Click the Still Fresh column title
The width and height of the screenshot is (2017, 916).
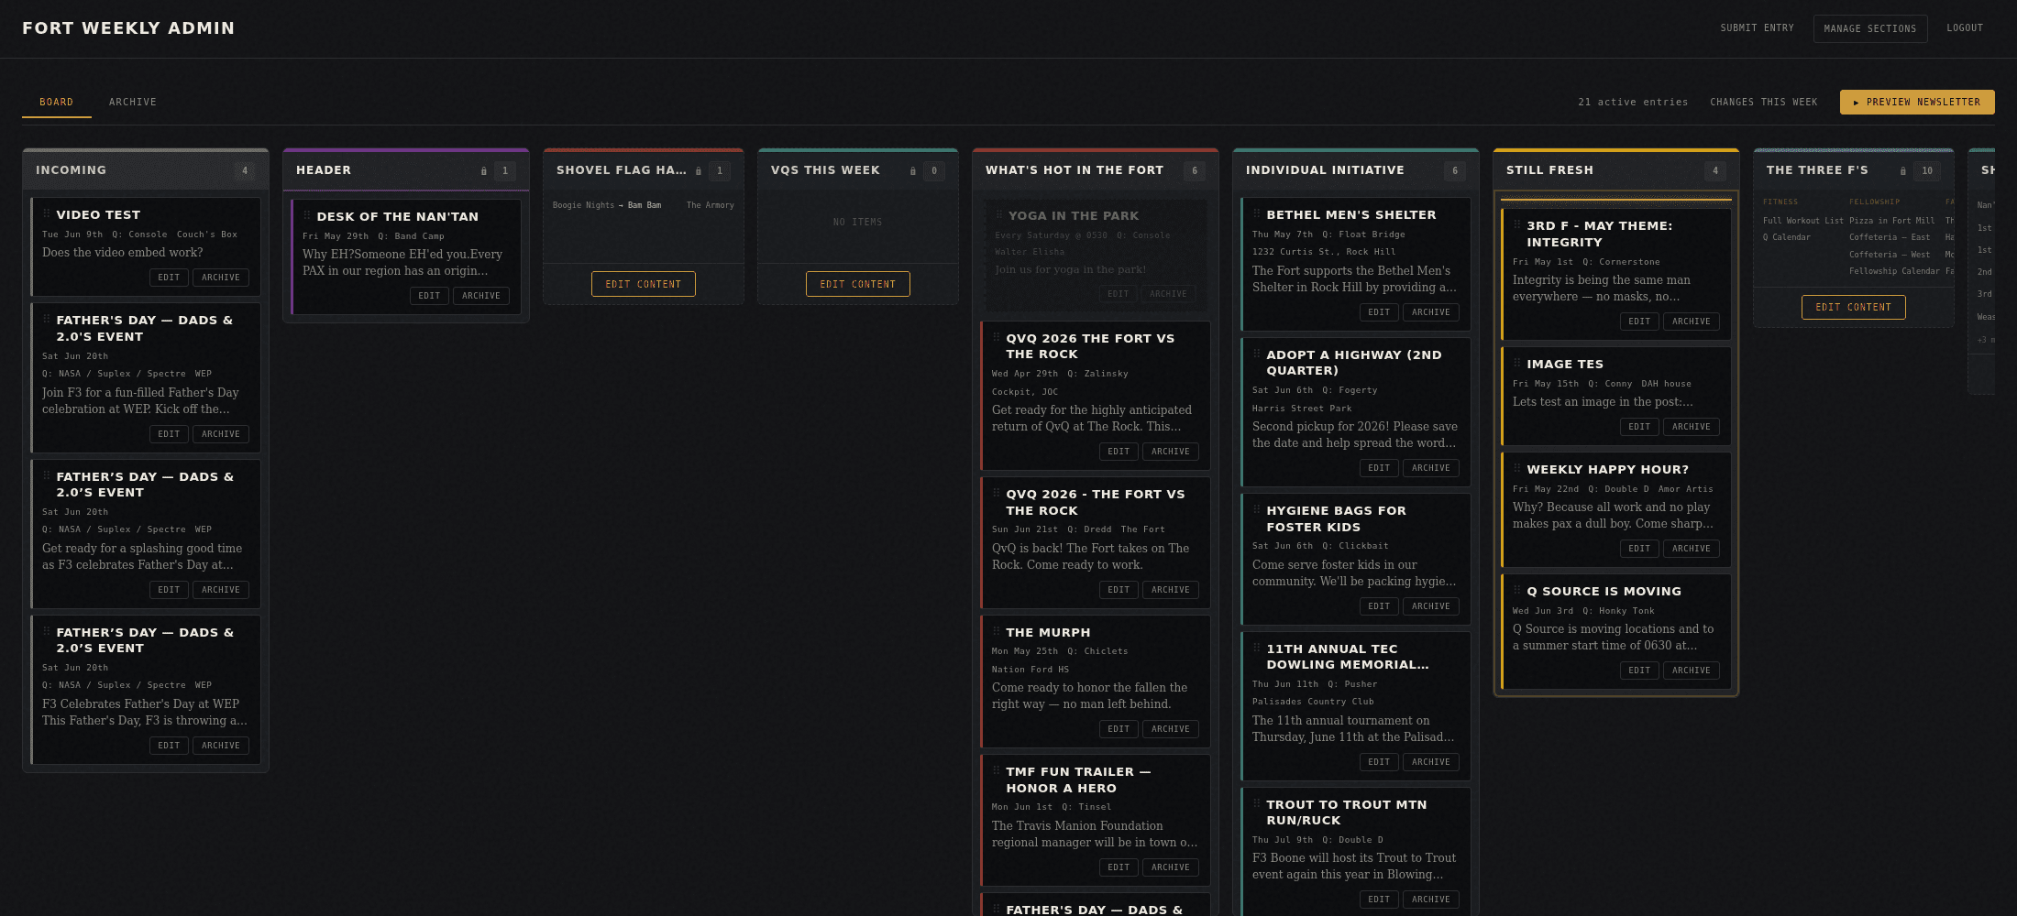[x=1549, y=170]
